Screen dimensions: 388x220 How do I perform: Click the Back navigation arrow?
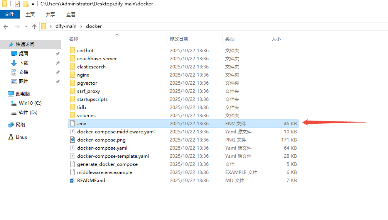coord(6,26)
